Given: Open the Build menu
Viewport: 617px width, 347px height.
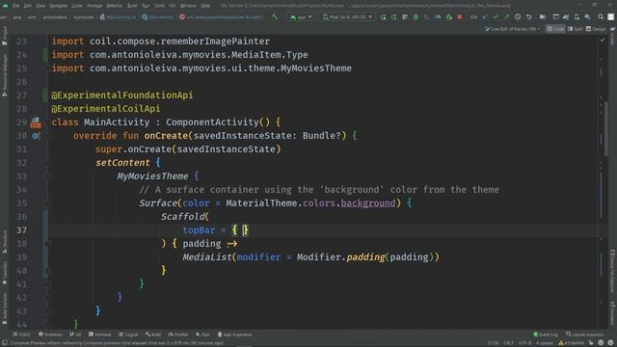Looking at the screenshot, I should click(132, 6).
